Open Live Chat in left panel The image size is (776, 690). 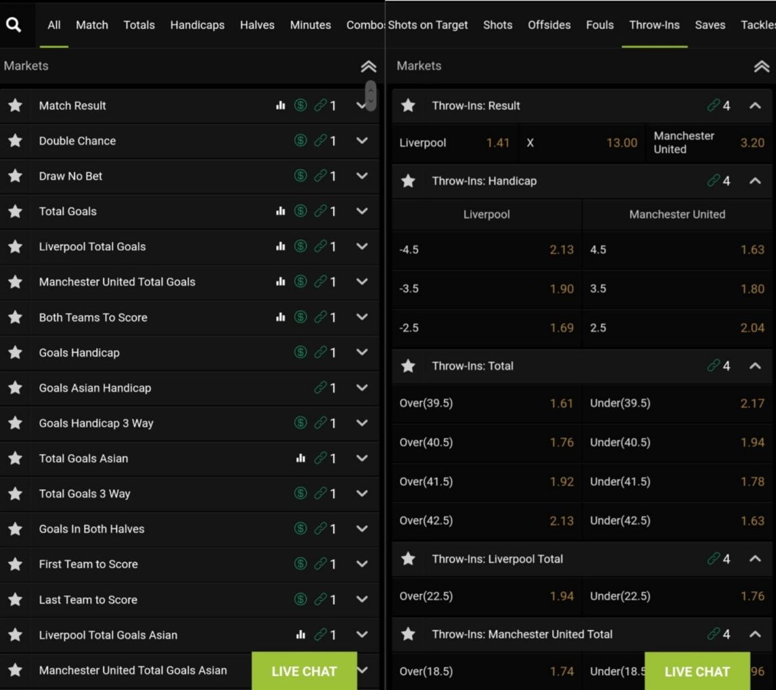(x=304, y=671)
